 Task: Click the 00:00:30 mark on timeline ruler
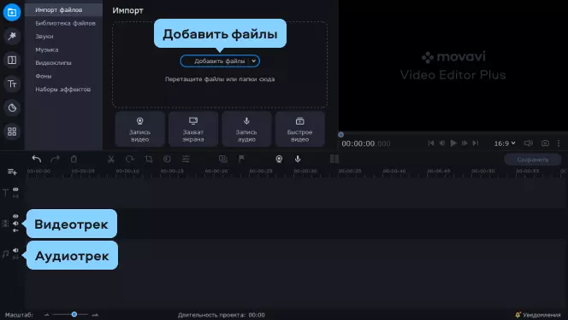pyautogui.click(x=305, y=171)
